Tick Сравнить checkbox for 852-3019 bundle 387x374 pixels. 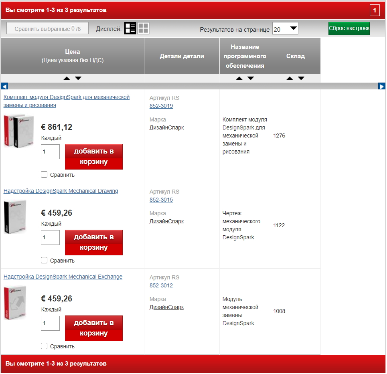44,174
